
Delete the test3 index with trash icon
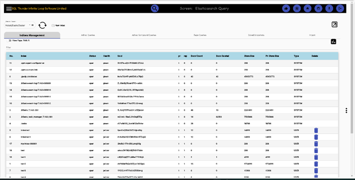point(316,171)
